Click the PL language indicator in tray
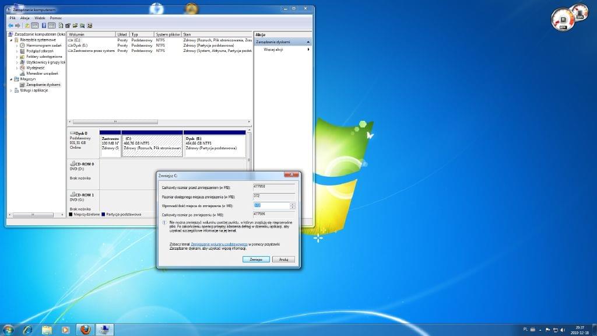This screenshot has height=336, width=597. coord(525,329)
